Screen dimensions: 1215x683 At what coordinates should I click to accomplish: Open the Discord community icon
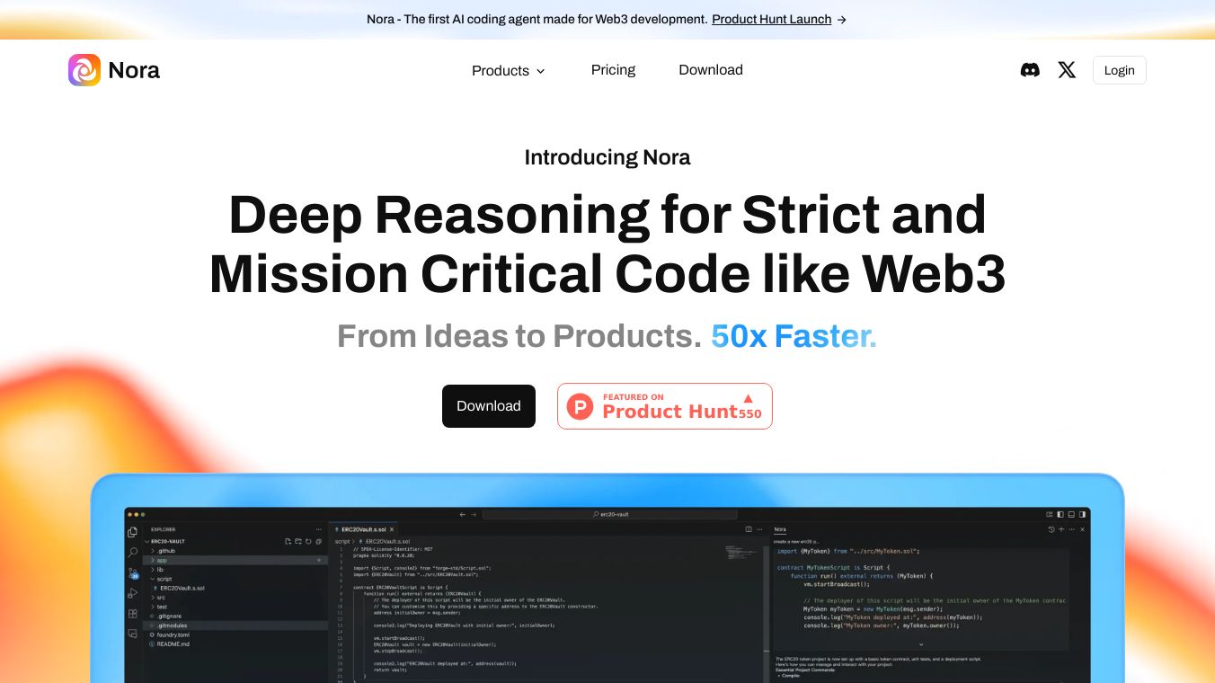(1030, 70)
